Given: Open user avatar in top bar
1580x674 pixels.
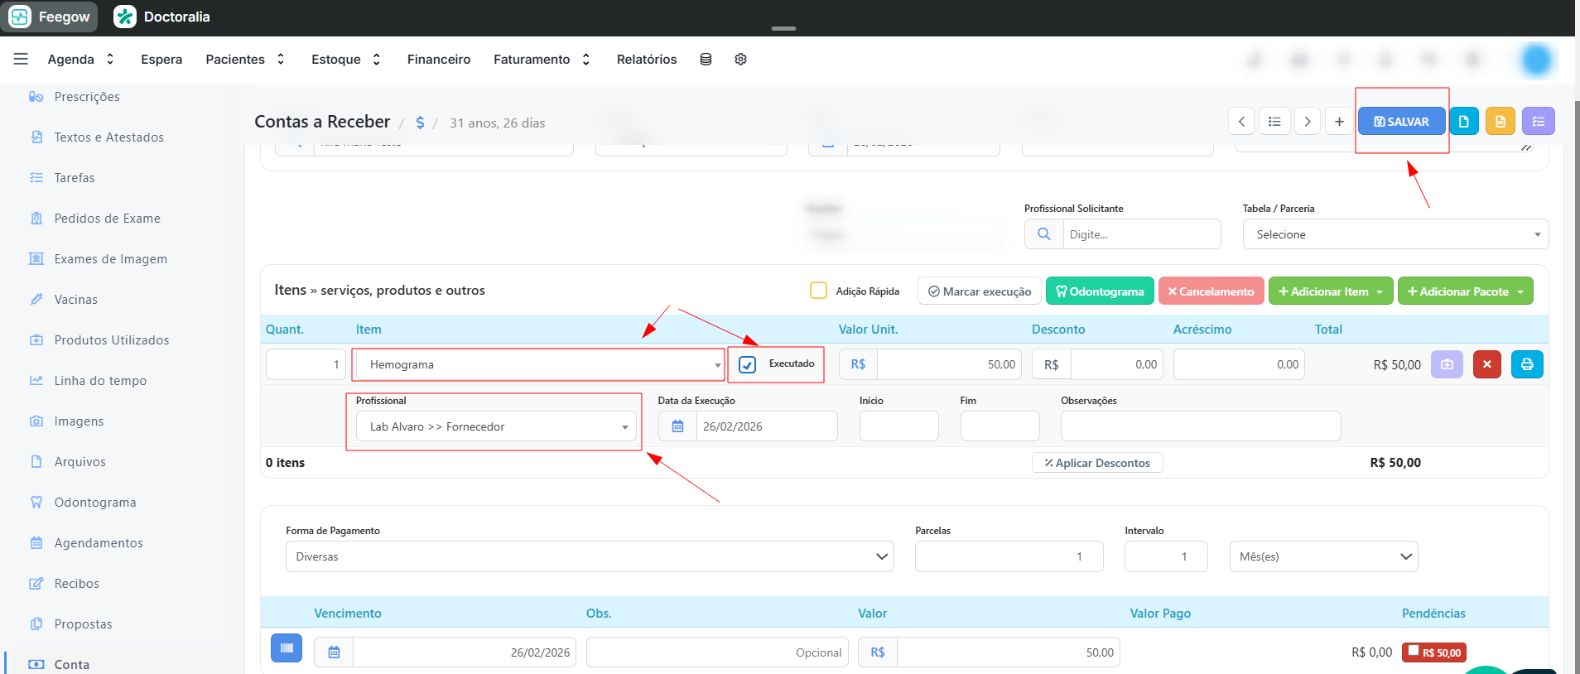Looking at the screenshot, I should click(x=1537, y=60).
